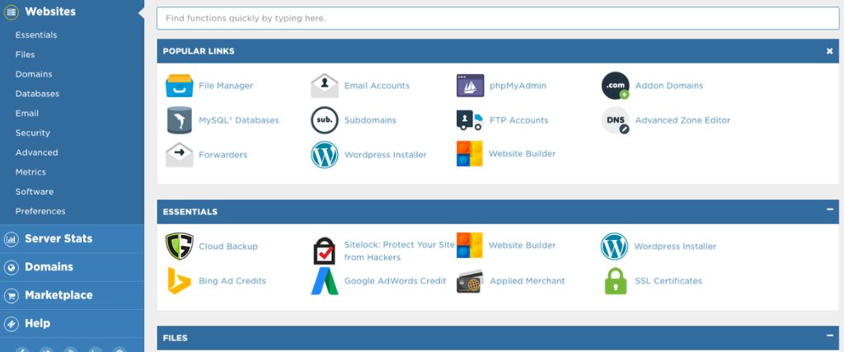Screen dimensions: 844x352
Task: Open the File Manager icon
Action: (179, 86)
